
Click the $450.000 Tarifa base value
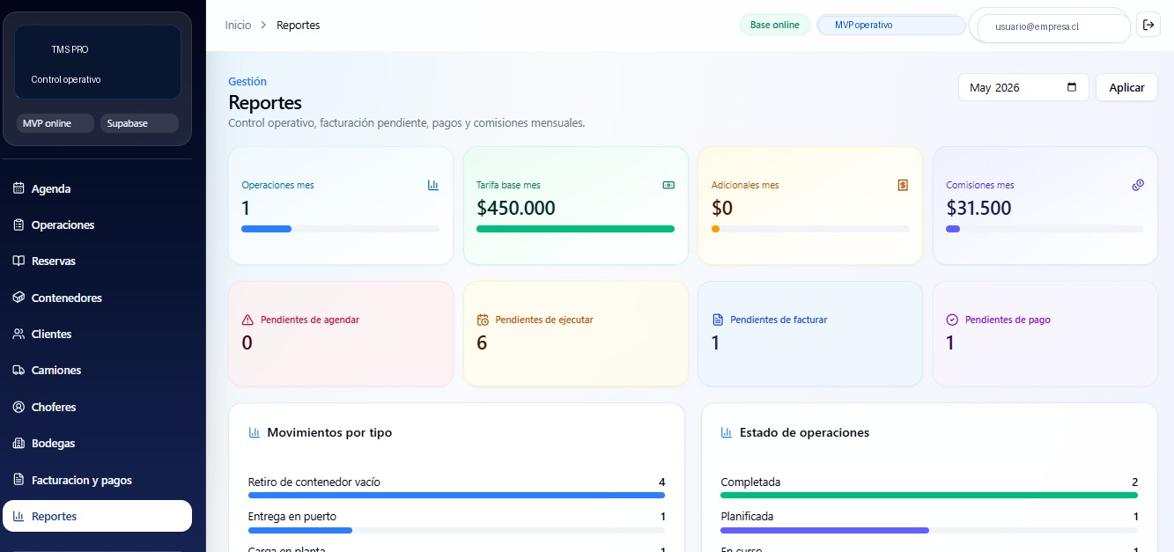(x=516, y=208)
